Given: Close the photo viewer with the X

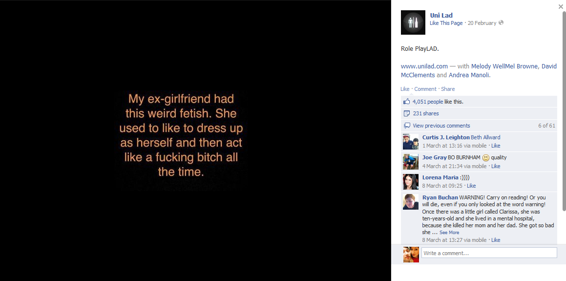Looking at the screenshot, I should 561,6.
